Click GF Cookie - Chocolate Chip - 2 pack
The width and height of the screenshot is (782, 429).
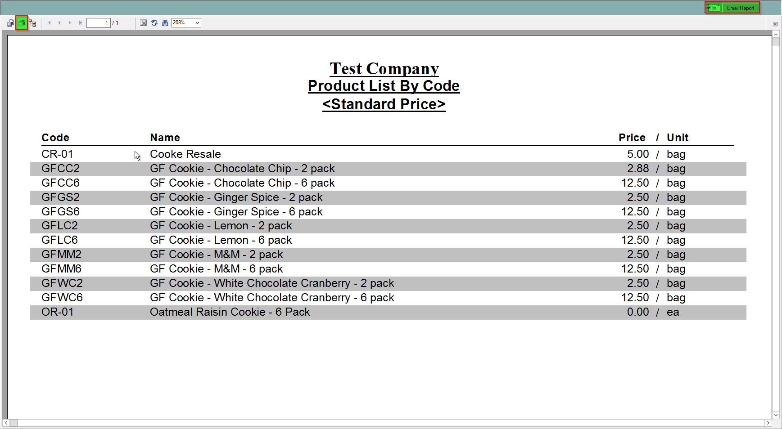(x=242, y=169)
